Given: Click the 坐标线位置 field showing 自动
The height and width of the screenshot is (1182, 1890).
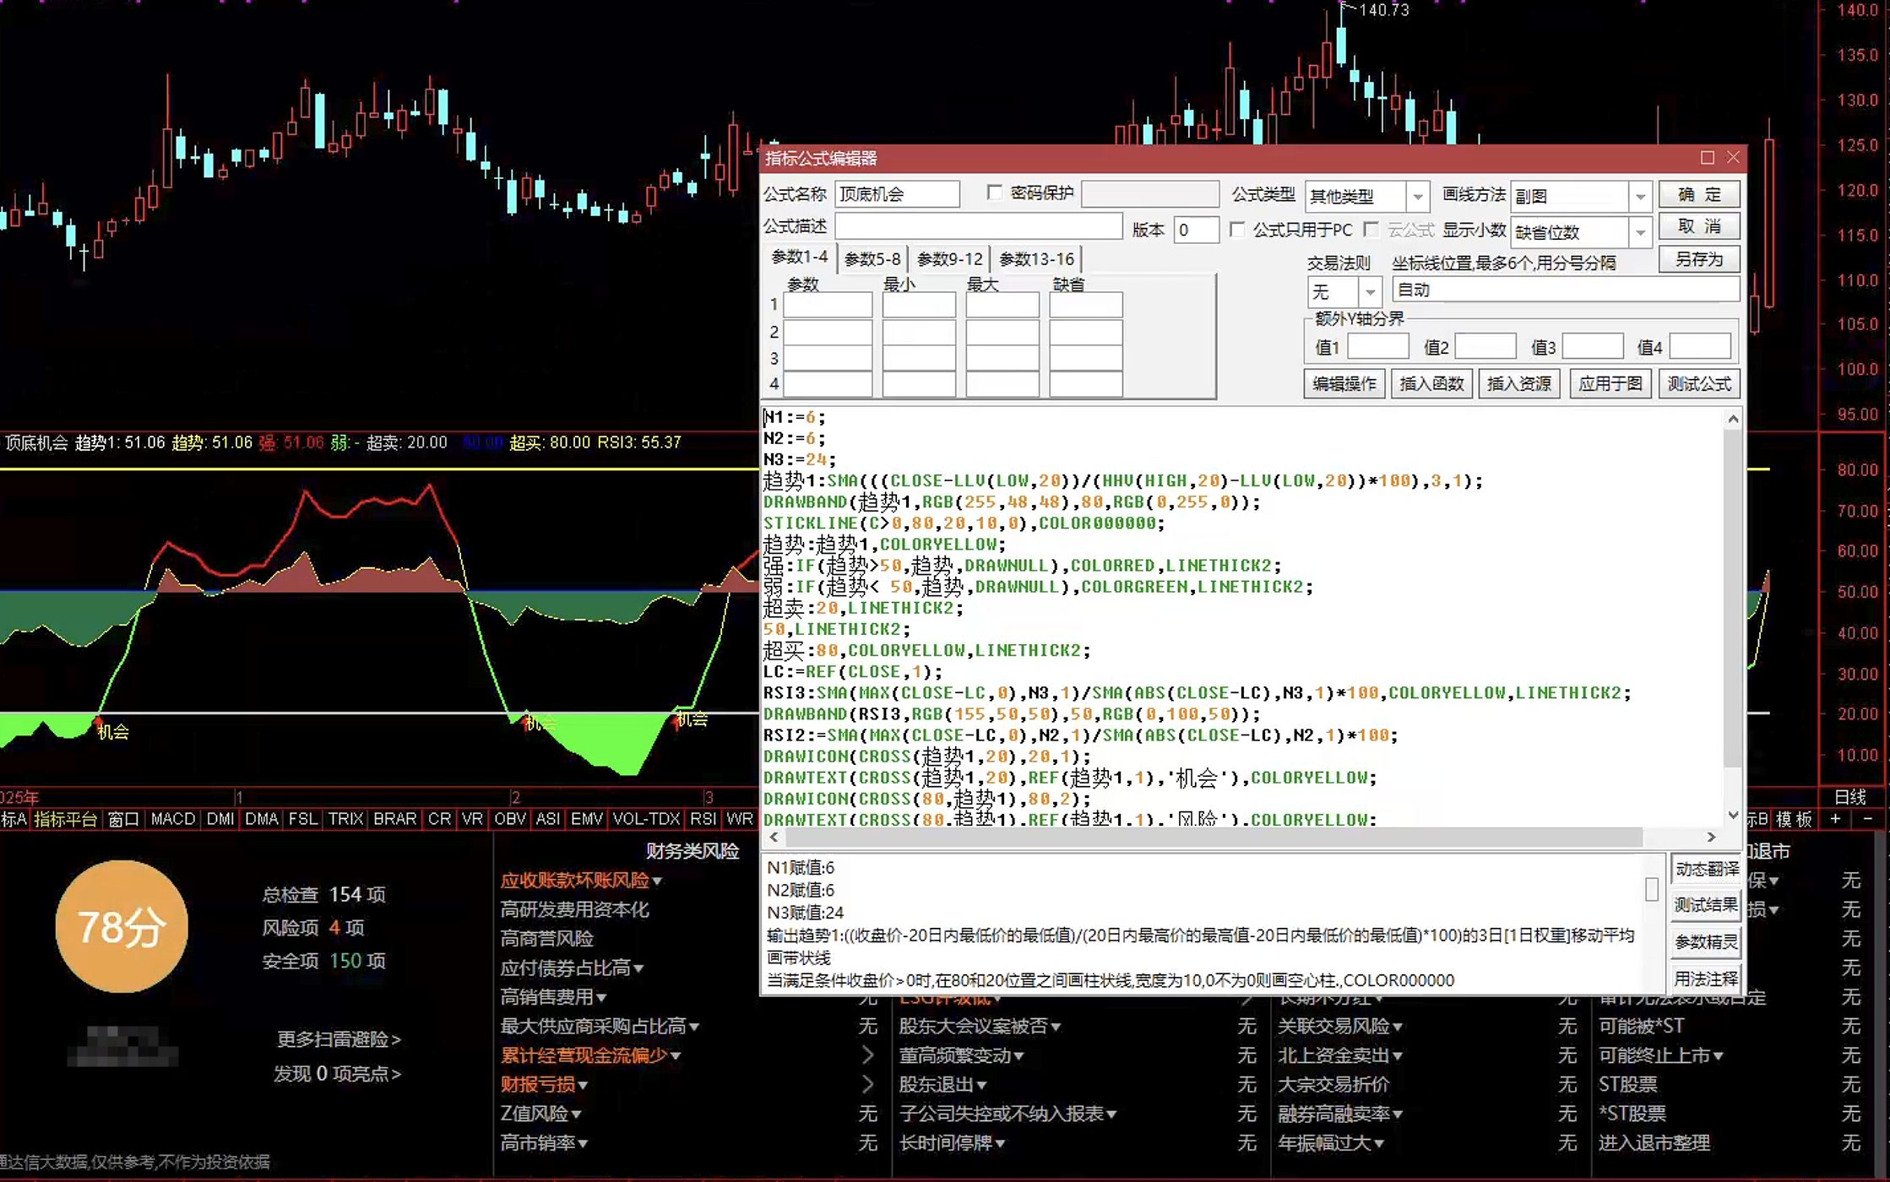Looking at the screenshot, I should click(1566, 290).
